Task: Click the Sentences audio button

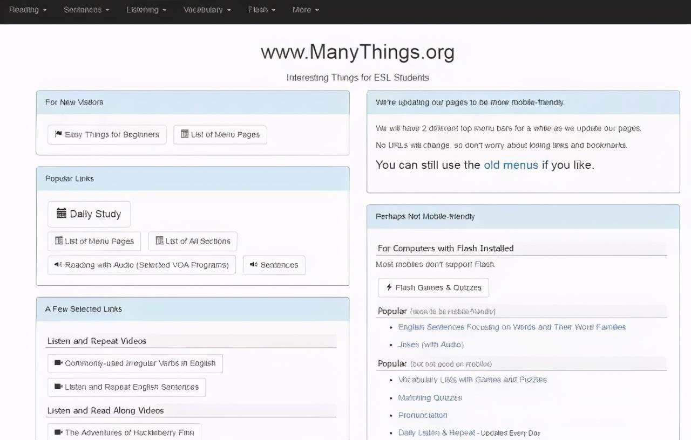Action: click(x=274, y=265)
